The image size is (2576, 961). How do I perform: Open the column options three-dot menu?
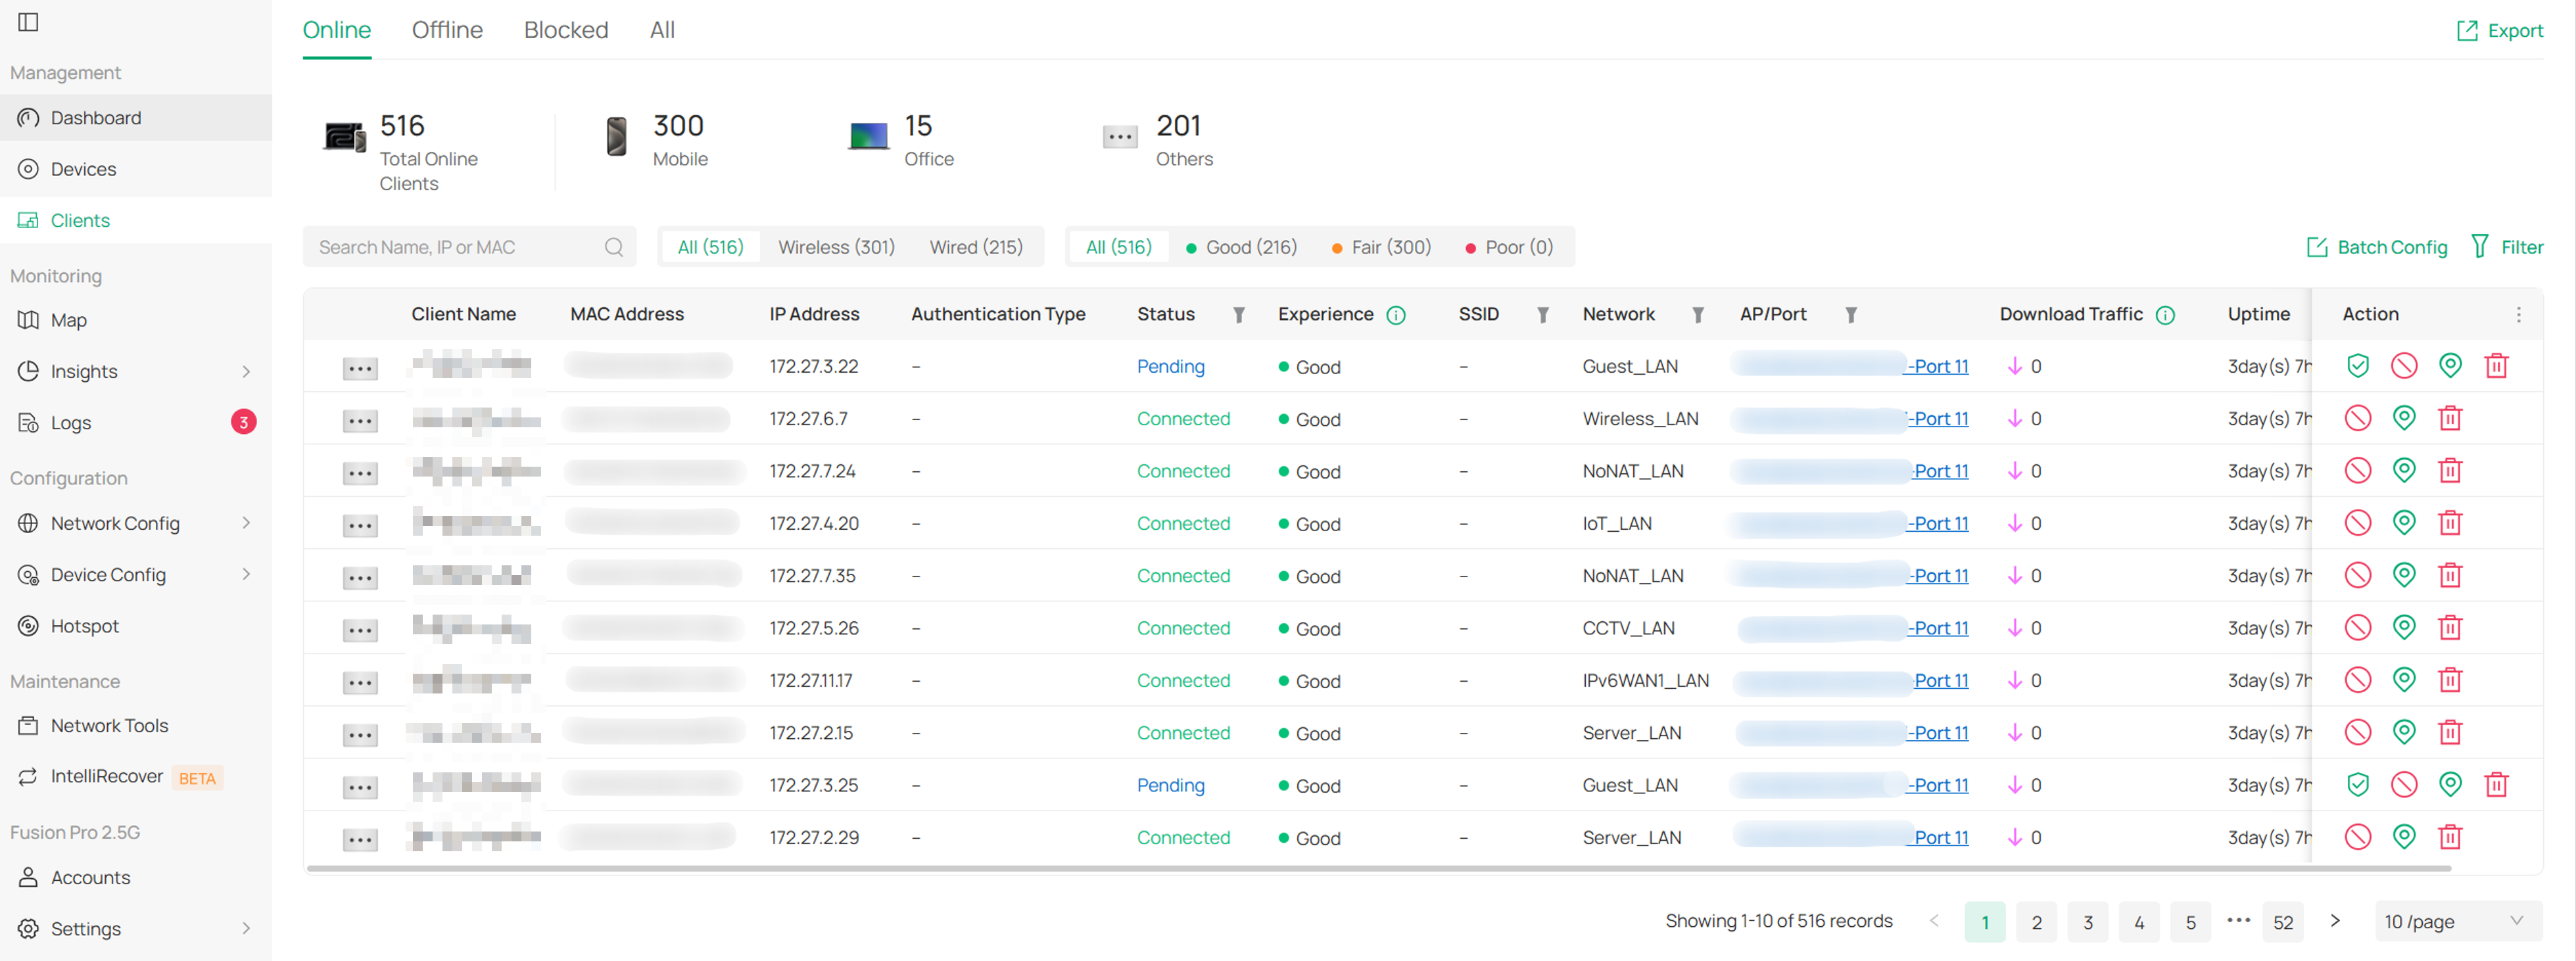2518,315
